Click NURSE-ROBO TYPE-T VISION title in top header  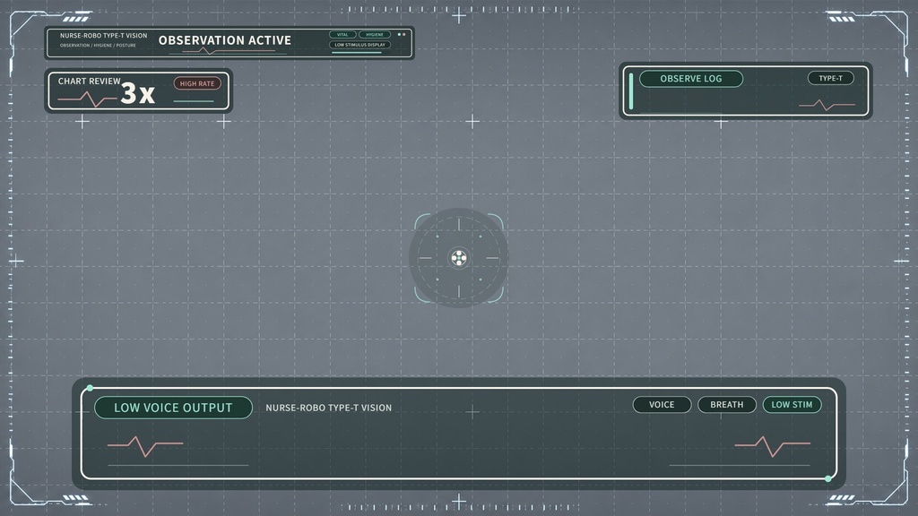[104, 36]
